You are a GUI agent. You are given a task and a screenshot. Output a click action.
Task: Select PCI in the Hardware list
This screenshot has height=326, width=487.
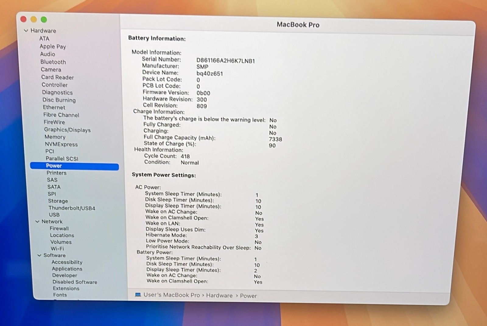(x=50, y=151)
